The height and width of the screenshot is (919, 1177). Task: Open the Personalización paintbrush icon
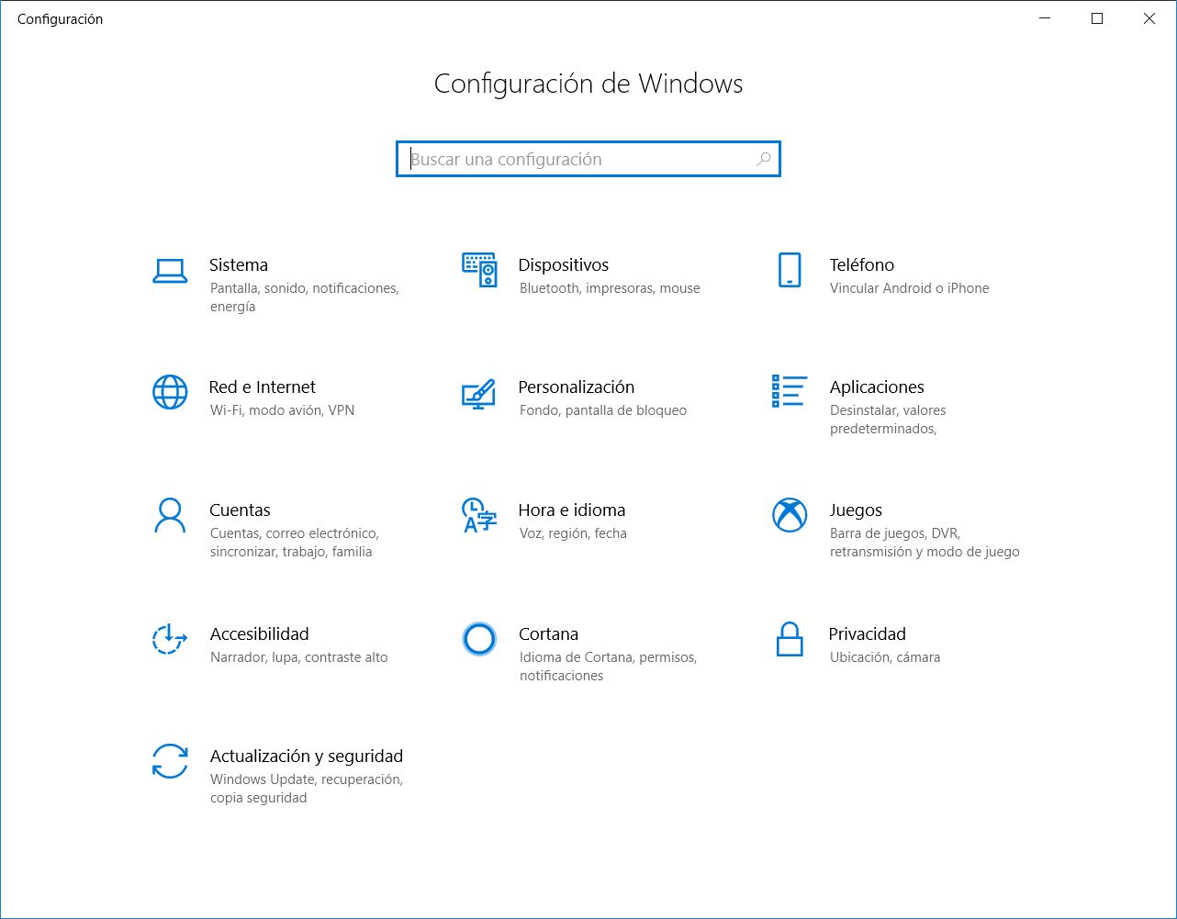pyautogui.click(x=478, y=394)
